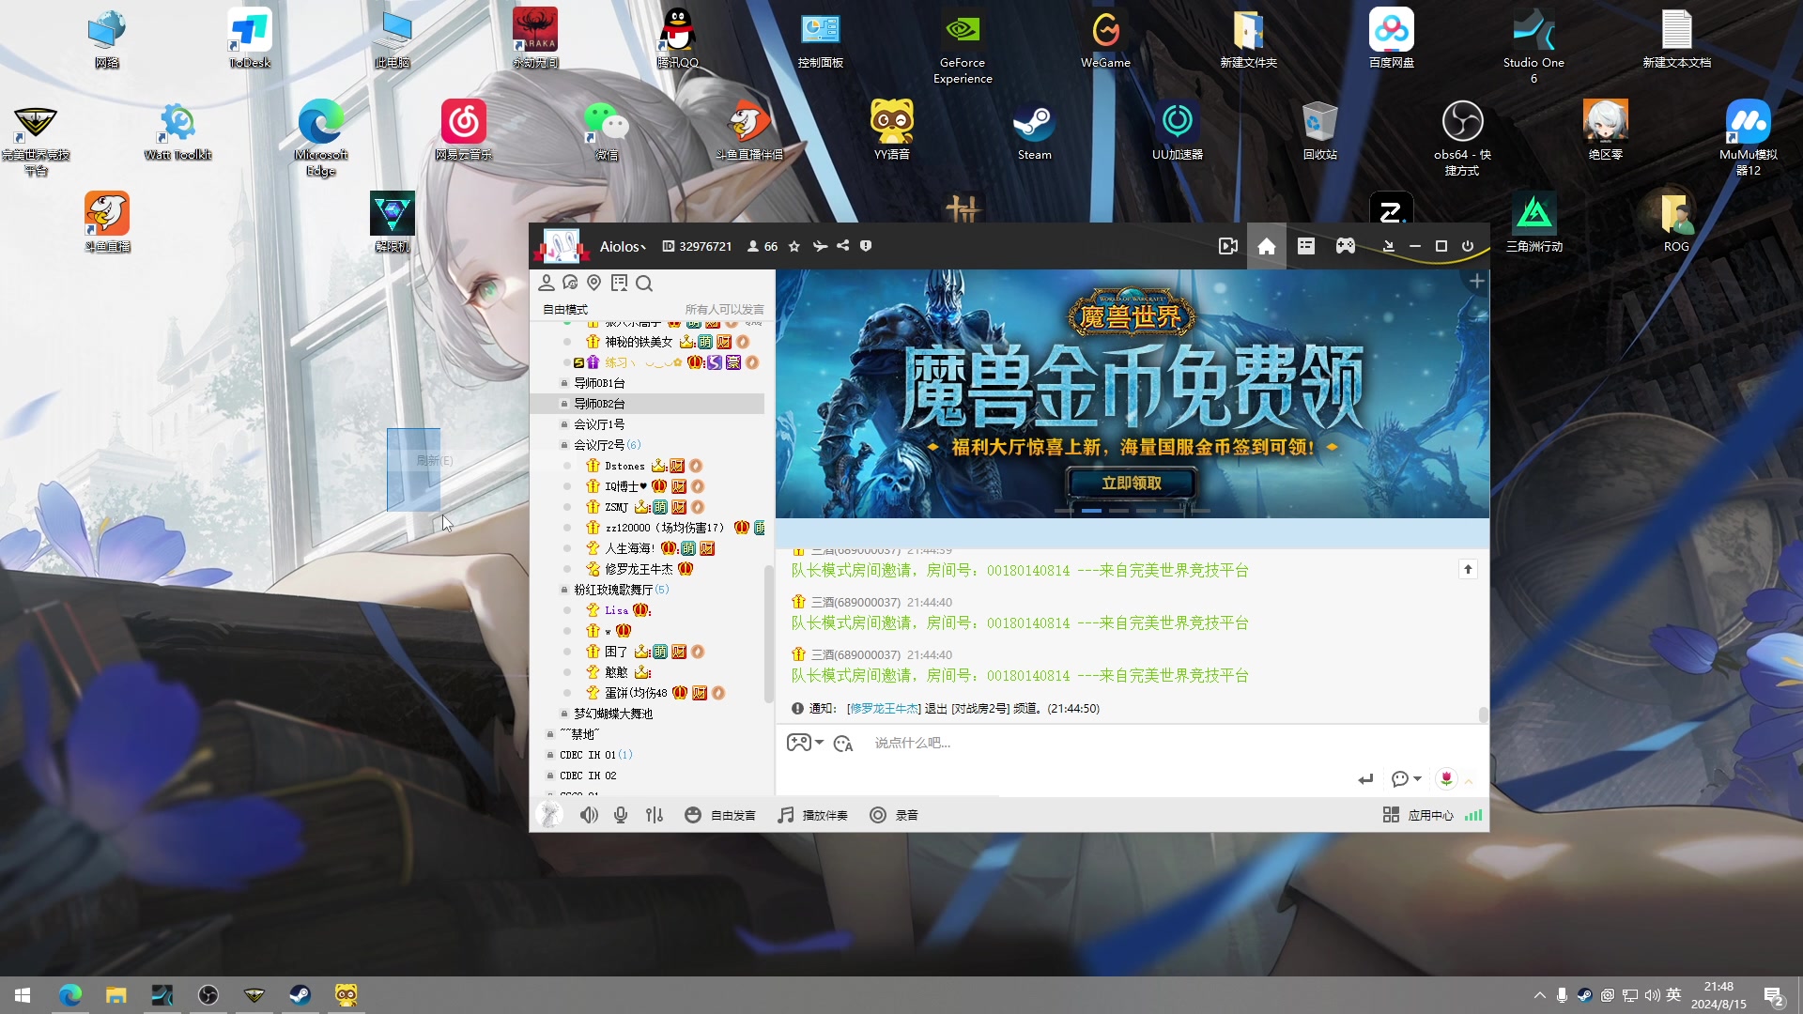Click the location pin icon above channel list
The height and width of the screenshot is (1014, 1803).
(593, 283)
